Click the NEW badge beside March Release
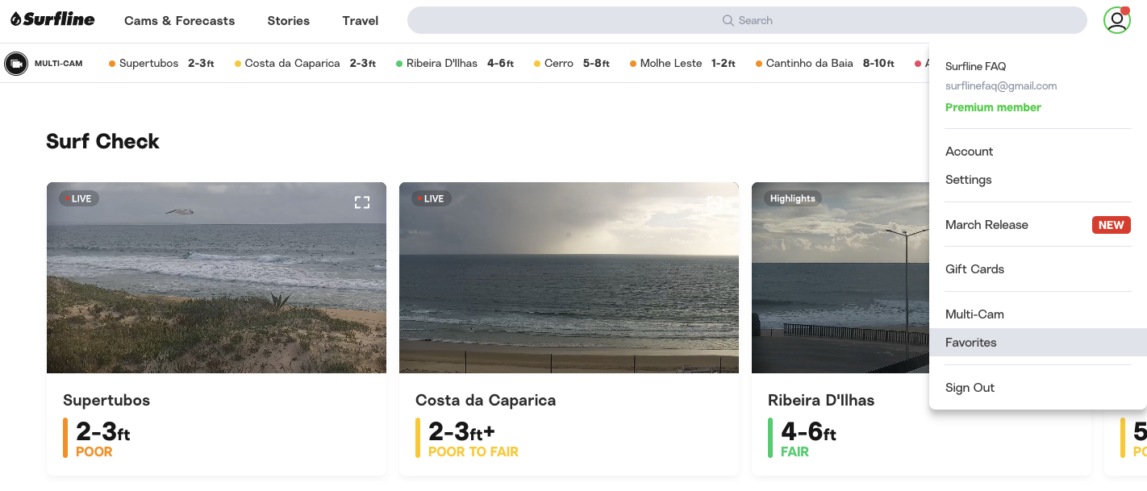 click(x=1111, y=225)
